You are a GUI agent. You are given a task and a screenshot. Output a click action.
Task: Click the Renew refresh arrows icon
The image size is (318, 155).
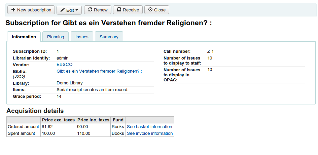[x=90, y=10]
